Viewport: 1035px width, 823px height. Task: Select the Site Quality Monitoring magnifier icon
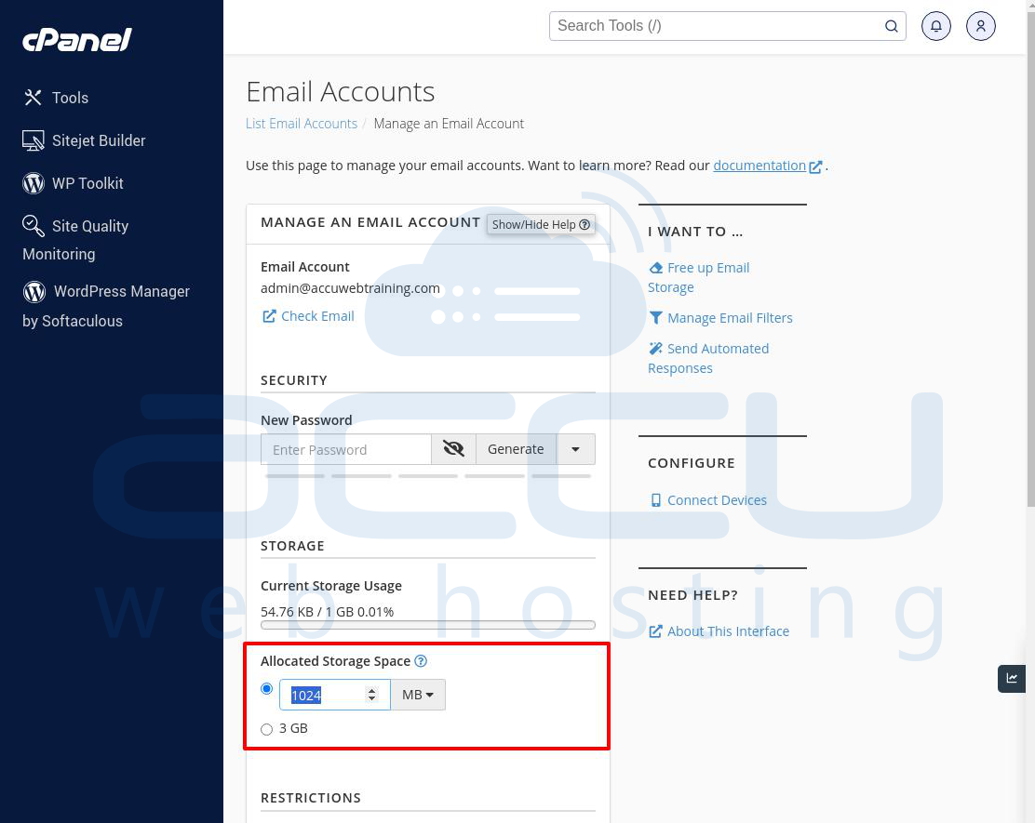(x=33, y=225)
